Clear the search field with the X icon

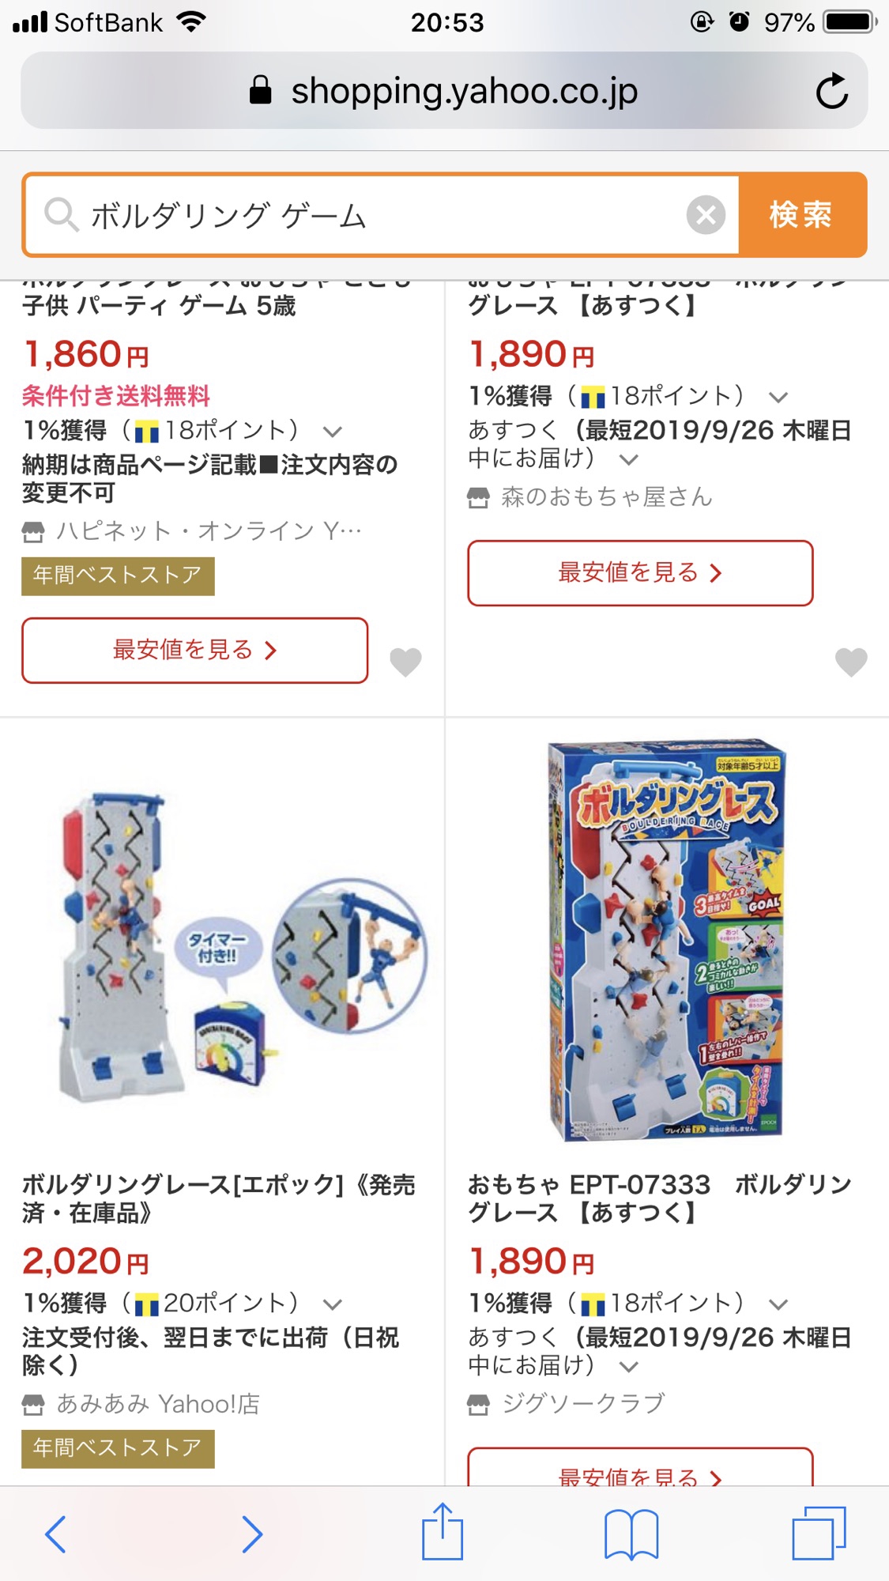coord(706,215)
